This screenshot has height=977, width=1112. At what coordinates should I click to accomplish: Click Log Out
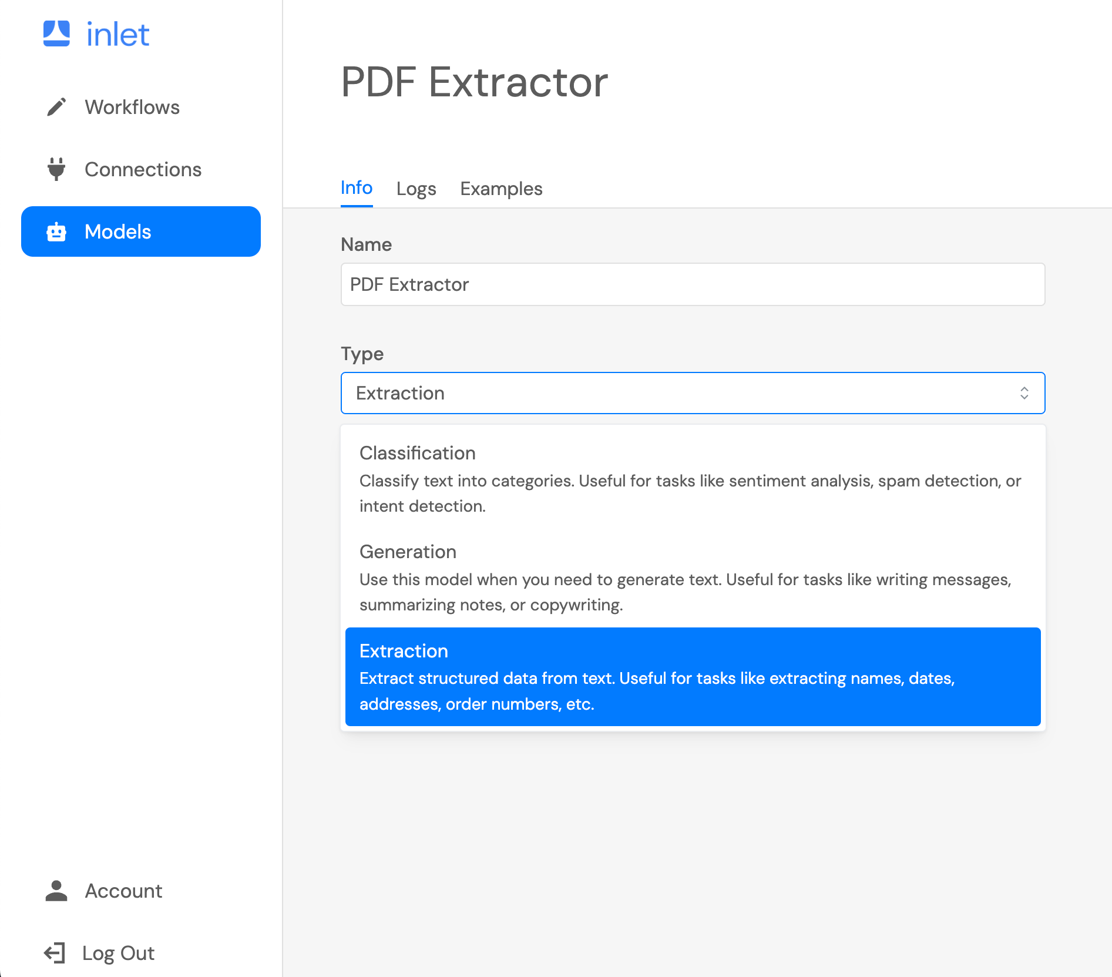point(117,952)
